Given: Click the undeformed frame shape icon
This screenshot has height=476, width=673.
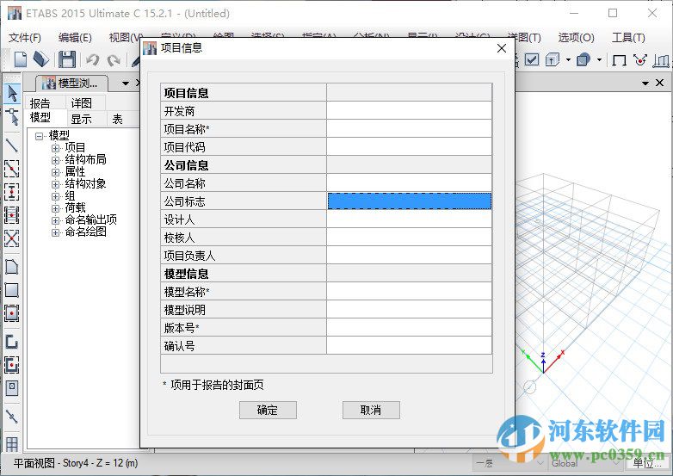Looking at the screenshot, I should [619, 59].
